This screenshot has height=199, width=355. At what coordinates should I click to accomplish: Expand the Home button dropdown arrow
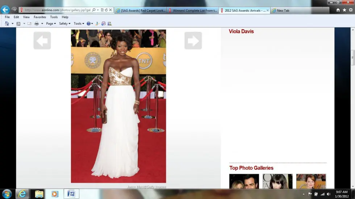[12, 24]
